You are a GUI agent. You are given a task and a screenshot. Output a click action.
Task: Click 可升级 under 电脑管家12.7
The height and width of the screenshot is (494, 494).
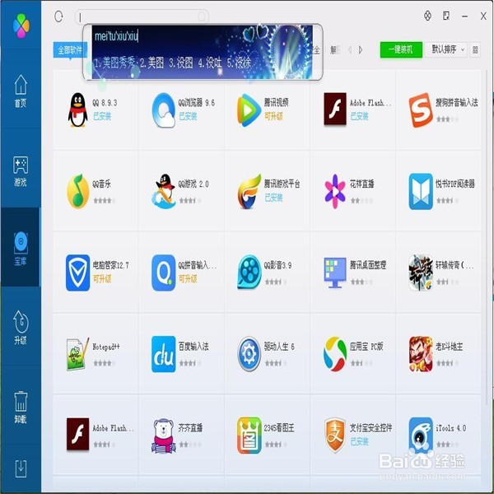pyautogui.click(x=102, y=279)
